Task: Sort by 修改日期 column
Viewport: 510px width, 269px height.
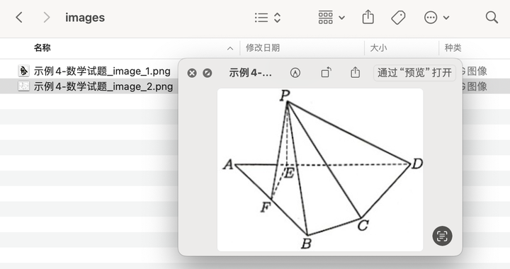Action: (x=263, y=48)
